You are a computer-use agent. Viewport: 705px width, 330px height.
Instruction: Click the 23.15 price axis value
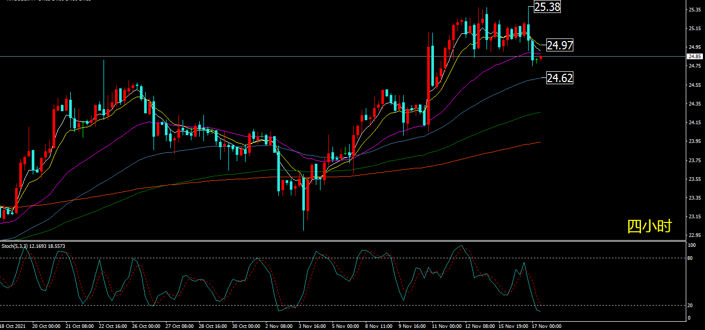pos(695,216)
